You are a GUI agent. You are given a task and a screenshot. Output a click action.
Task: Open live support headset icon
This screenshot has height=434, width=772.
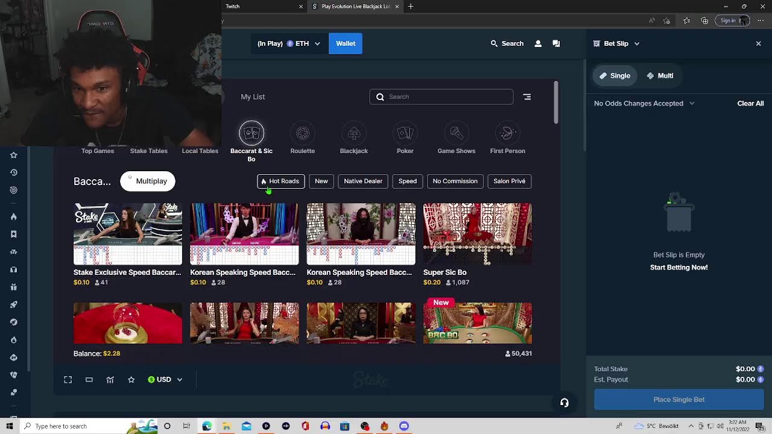565,403
